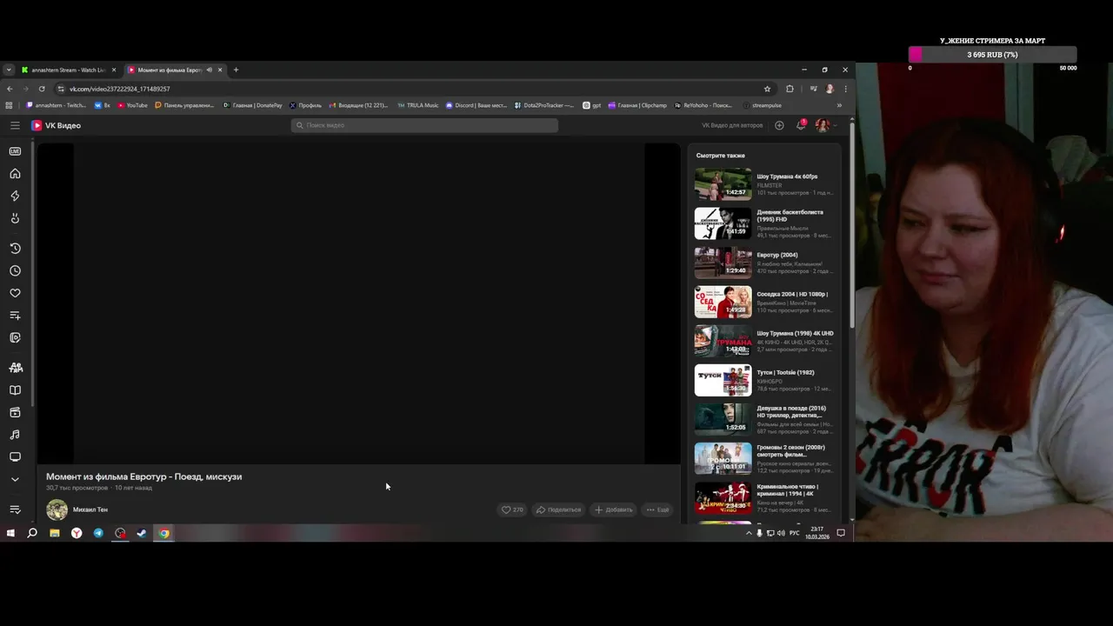Go to Home in VK Video sidebar
Viewport: 1113px width, 626px height.
coord(15,173)
